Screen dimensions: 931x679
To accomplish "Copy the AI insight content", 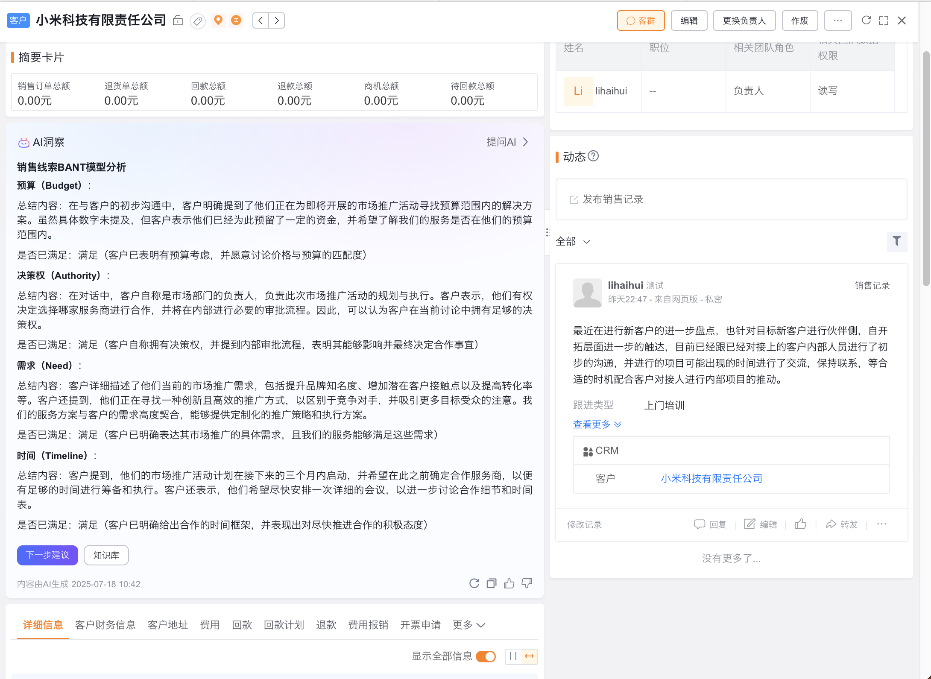I will (492, 583).
